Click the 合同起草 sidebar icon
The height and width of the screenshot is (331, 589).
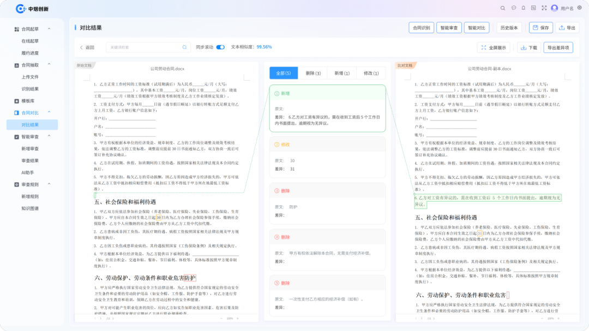16,29
